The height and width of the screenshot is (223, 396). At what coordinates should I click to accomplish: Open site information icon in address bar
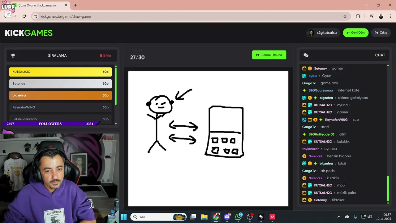[x=35, y=16]
